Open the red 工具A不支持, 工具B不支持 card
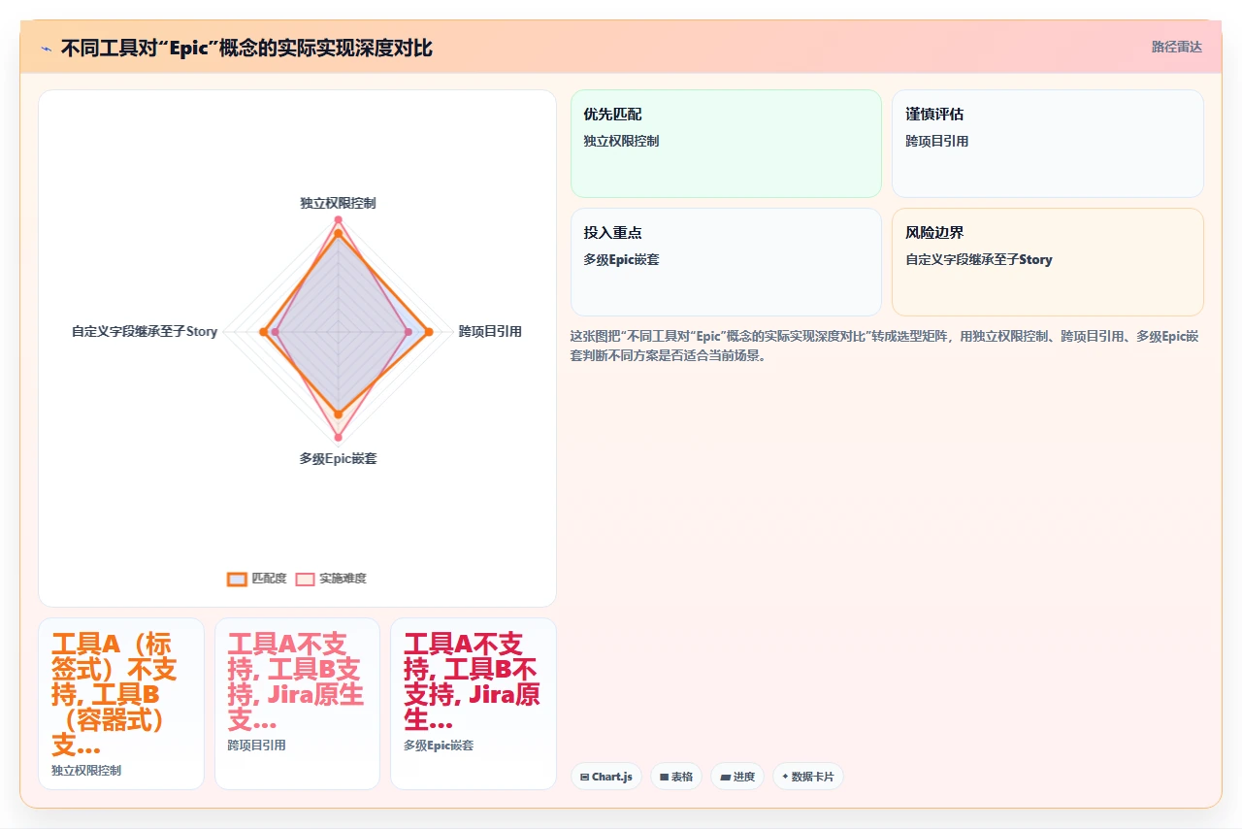1242x829 pixels. click(474, 704)
